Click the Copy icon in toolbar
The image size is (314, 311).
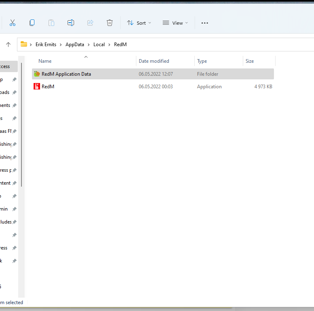coord(32,23)
